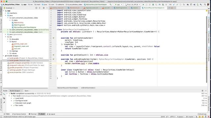The width and height of the screenshot is (211, 118).
Task: Open the app run configuration dropdown
Action: [118, 5]
